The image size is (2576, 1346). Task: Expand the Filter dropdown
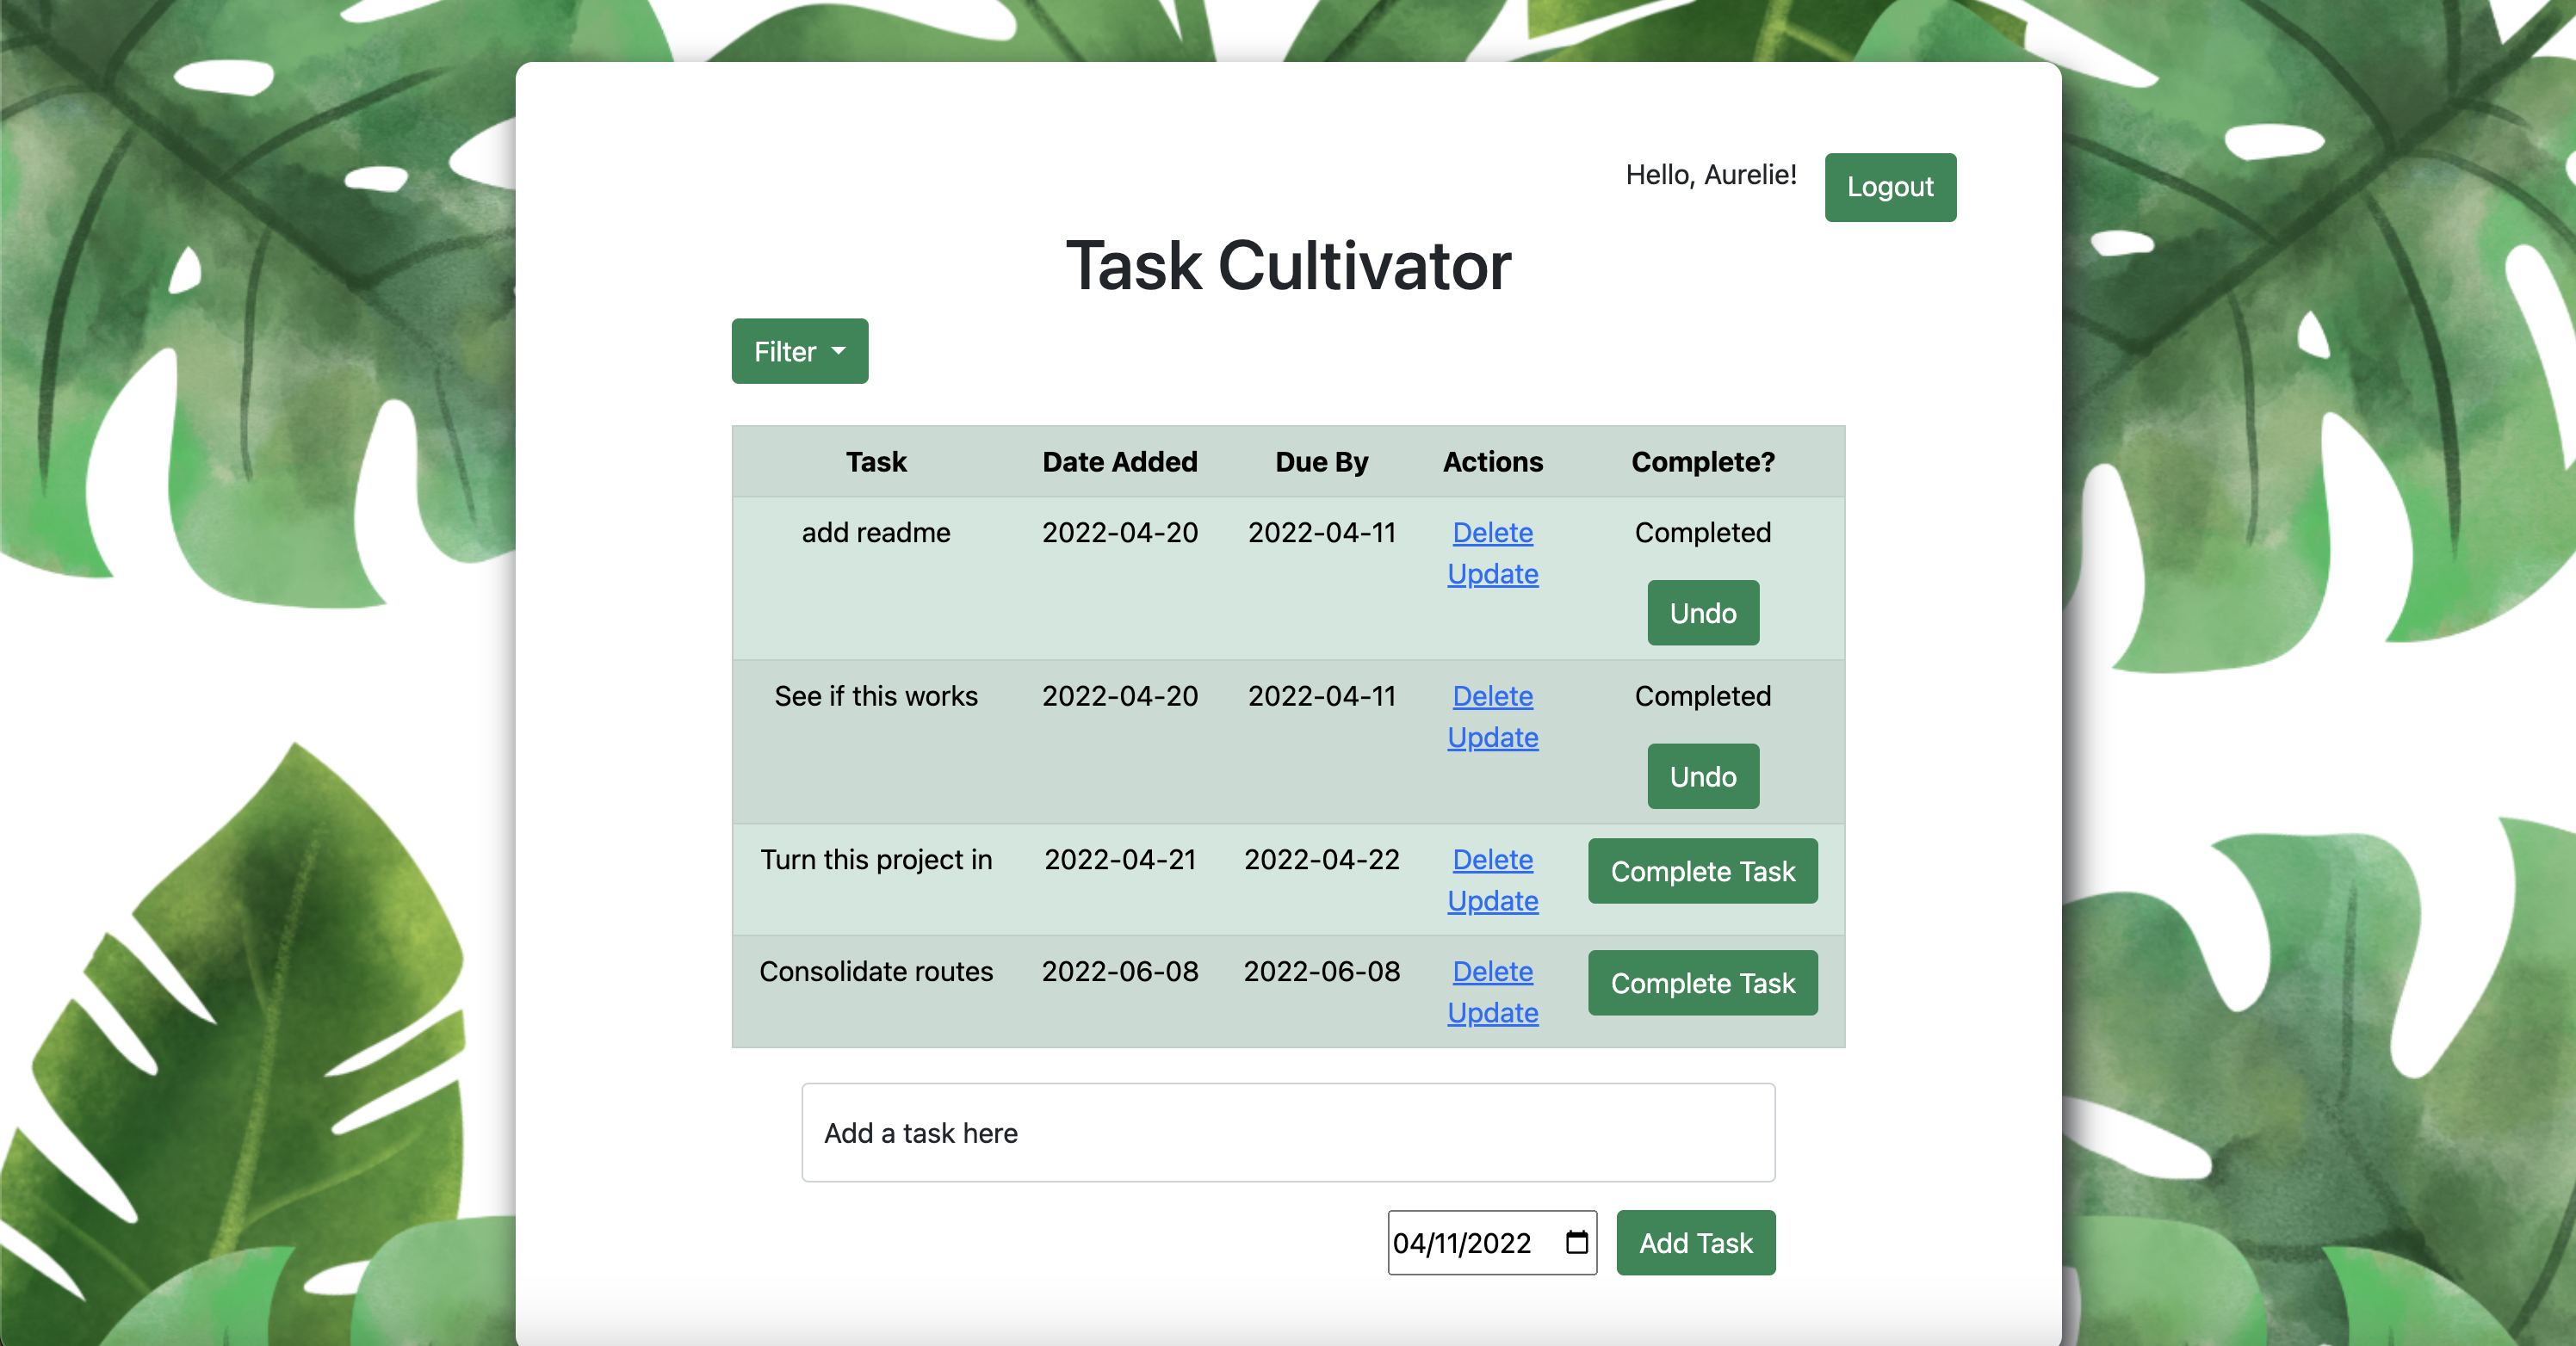[799, 352]
